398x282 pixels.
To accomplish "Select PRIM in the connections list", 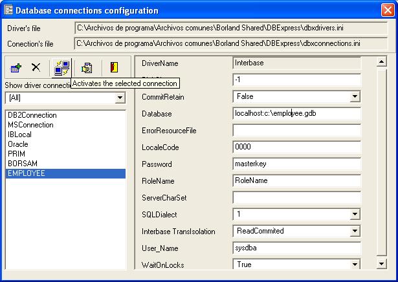I will click(x=65, y=154).
